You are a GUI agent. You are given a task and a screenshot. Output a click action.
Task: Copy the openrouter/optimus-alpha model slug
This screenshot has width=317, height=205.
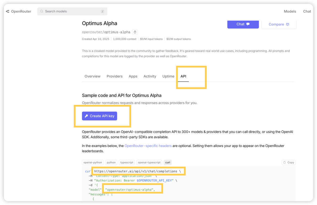click(x=135, y=32)
